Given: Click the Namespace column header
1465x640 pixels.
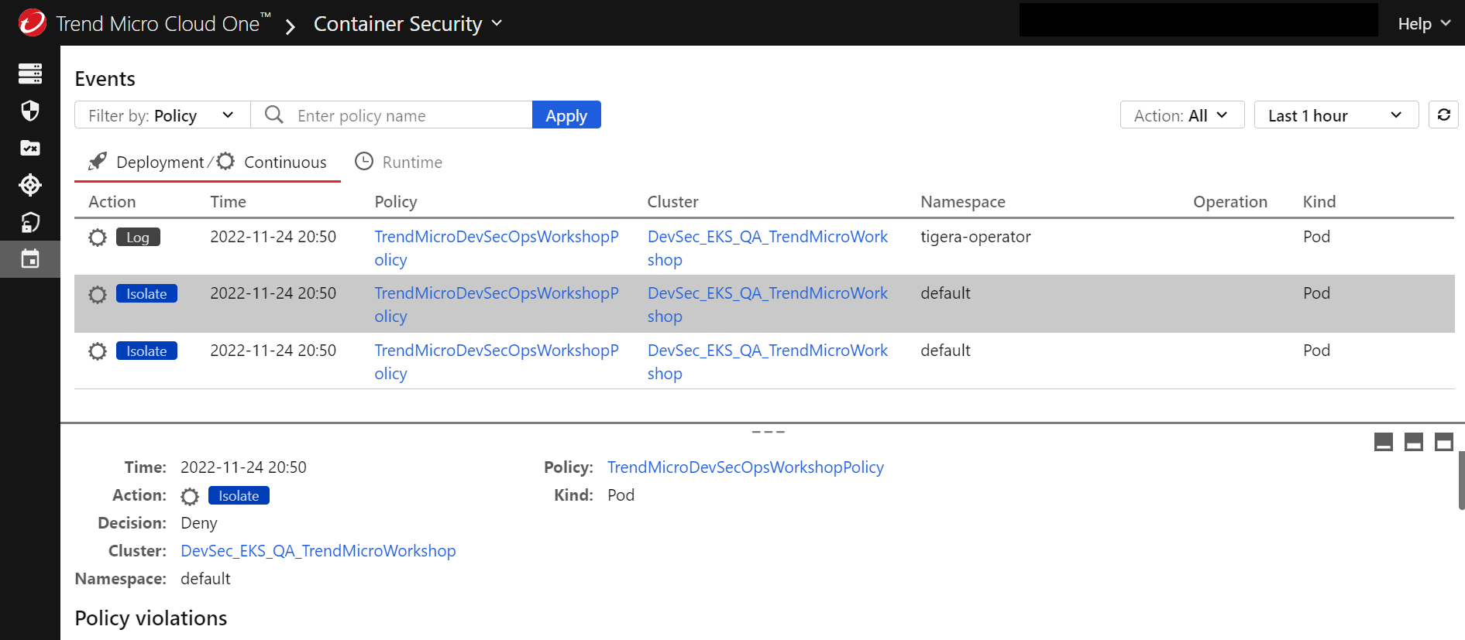Looking at the screenshot, I should [963, 201].
